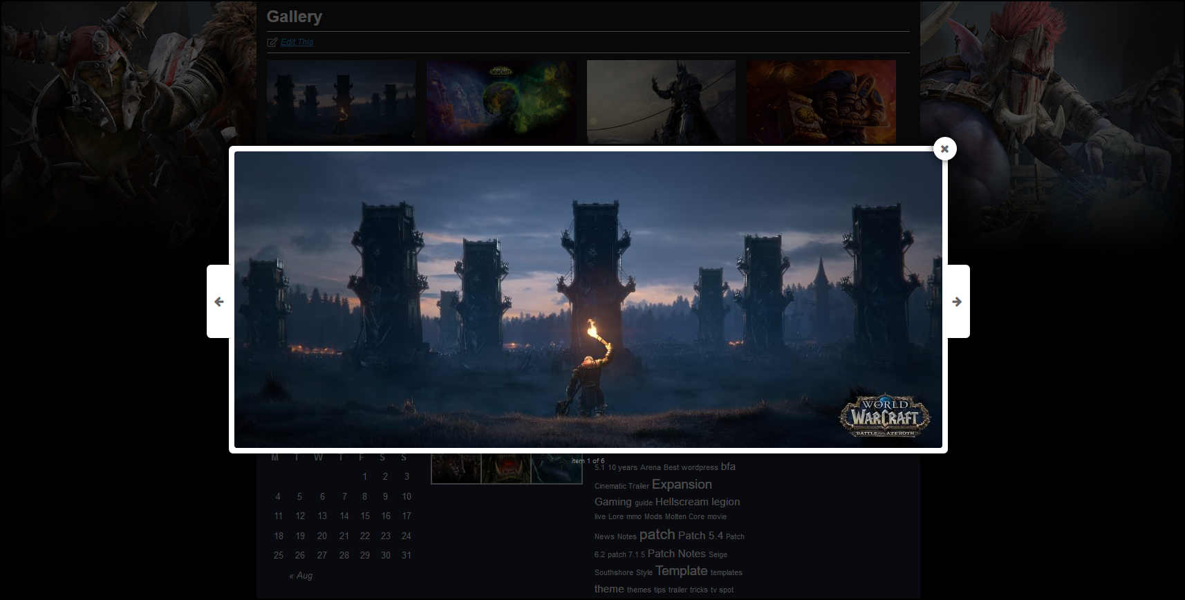The image size is (1185, 600).
Task: Click the large watchtower image in lightbox
Action: [588, 299]
